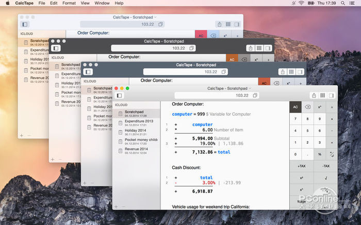The width and height of the screenshot is (361, 225).
Task: Hide the right keypad panel in rearmost beige window
Action: click(x=237, y=24)
